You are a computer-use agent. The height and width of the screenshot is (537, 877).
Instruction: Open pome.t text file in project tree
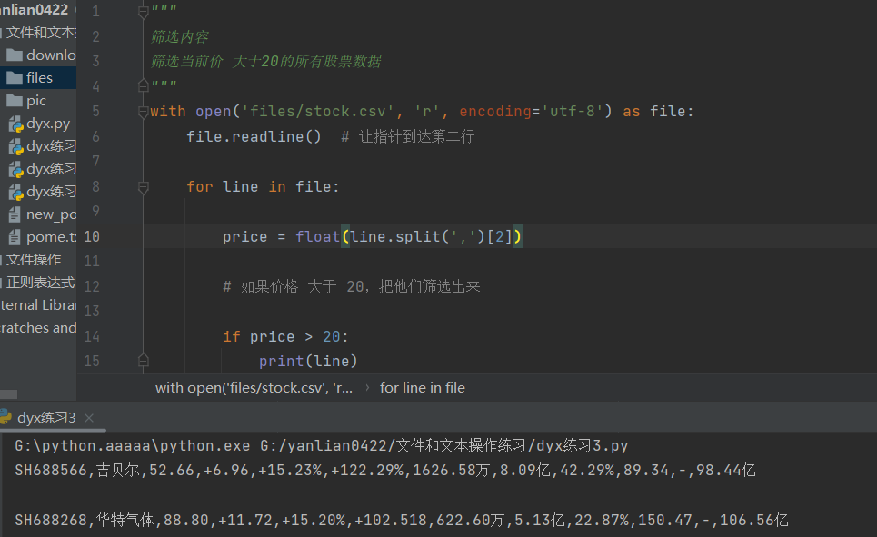coord(51,237)
